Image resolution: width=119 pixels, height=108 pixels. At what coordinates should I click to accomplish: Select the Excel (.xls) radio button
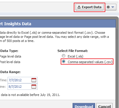point(64,56)
